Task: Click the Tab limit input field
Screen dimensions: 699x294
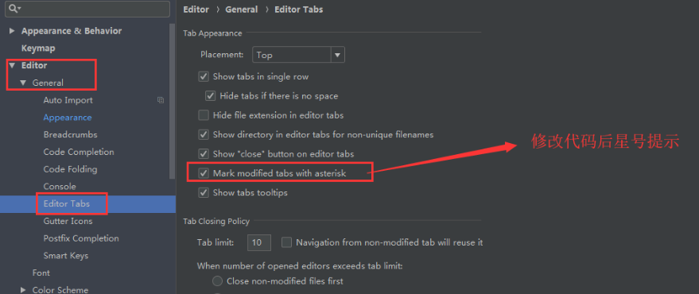Action: 259,243
